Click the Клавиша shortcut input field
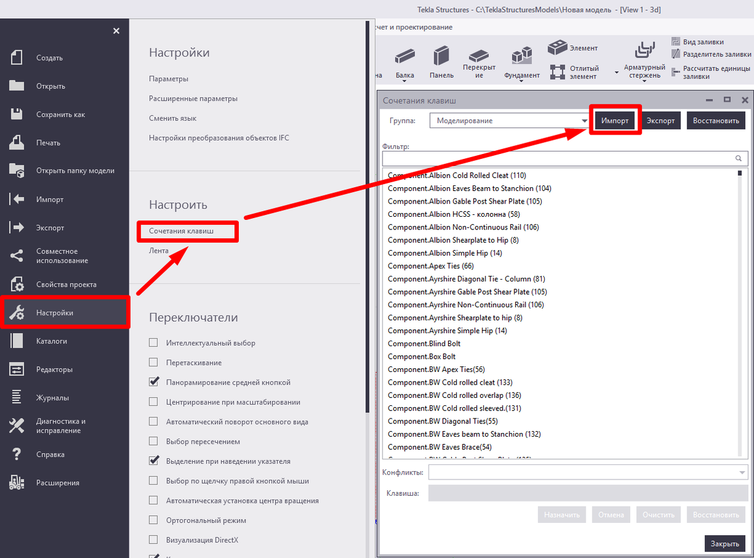The width and height of the screenshot is (754, 558). 588,493
